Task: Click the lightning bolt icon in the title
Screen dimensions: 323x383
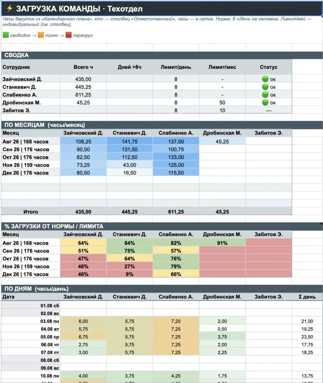Action: pos(10,8)
